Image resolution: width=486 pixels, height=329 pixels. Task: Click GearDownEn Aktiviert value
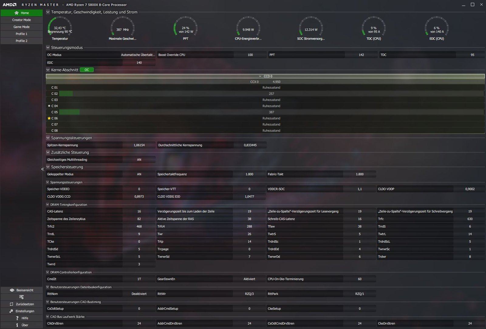pyautogui.click(x=249, y=279)
